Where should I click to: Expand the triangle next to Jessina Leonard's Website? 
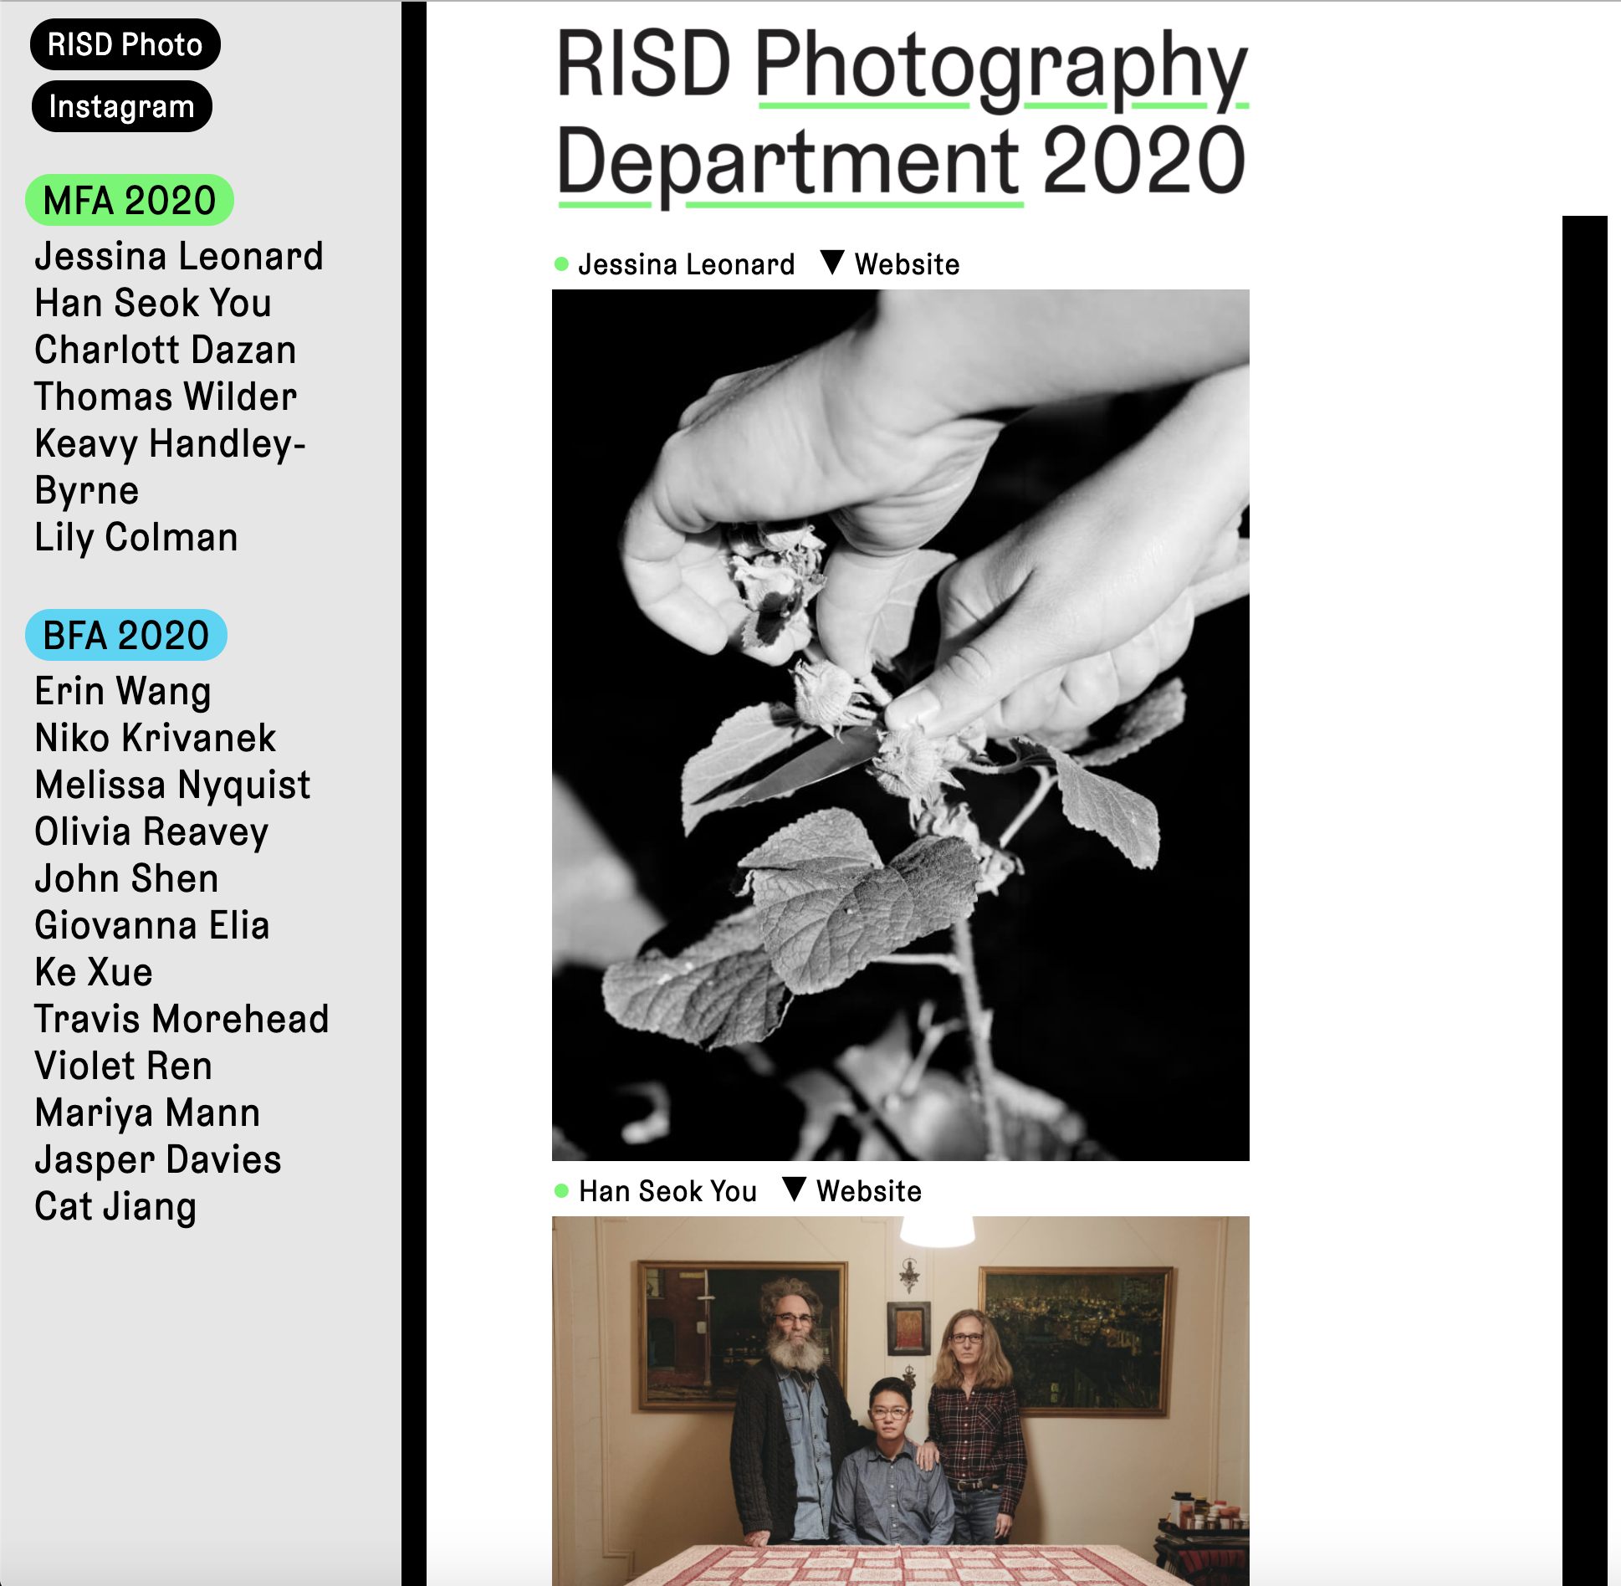[x=832, y=263]
